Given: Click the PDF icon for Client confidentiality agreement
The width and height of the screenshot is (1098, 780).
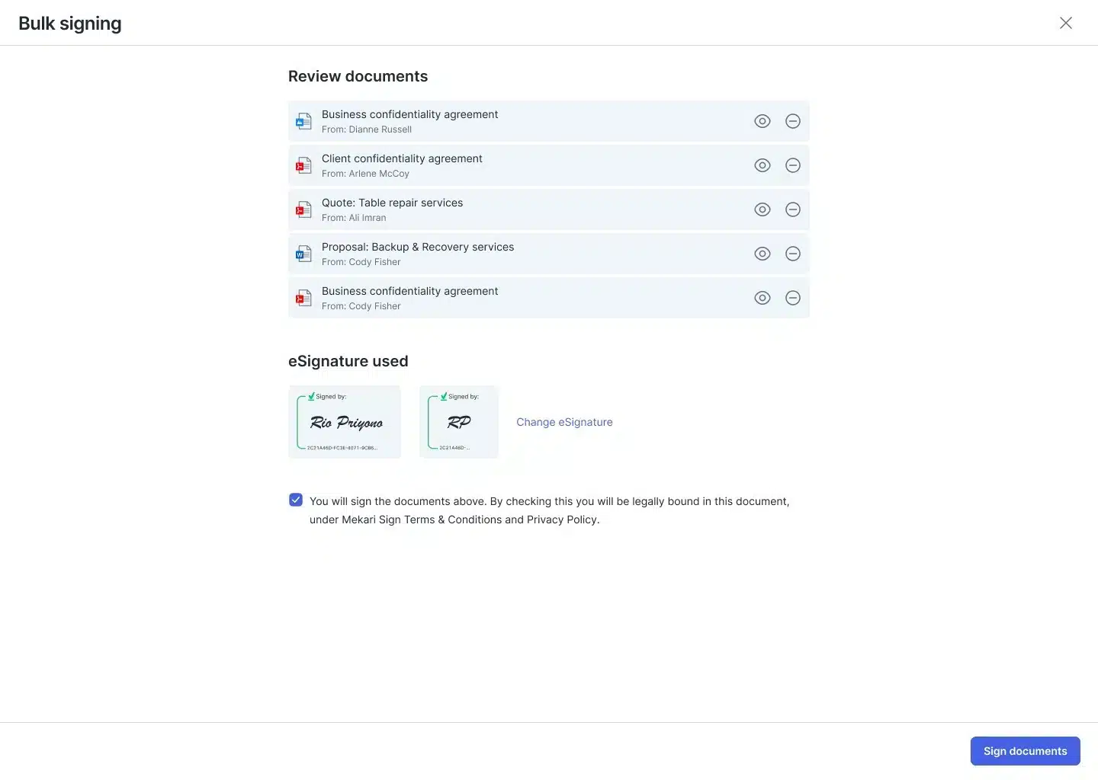Looking at the screenshot, I should pyautogui.click(x=304, y=165).
